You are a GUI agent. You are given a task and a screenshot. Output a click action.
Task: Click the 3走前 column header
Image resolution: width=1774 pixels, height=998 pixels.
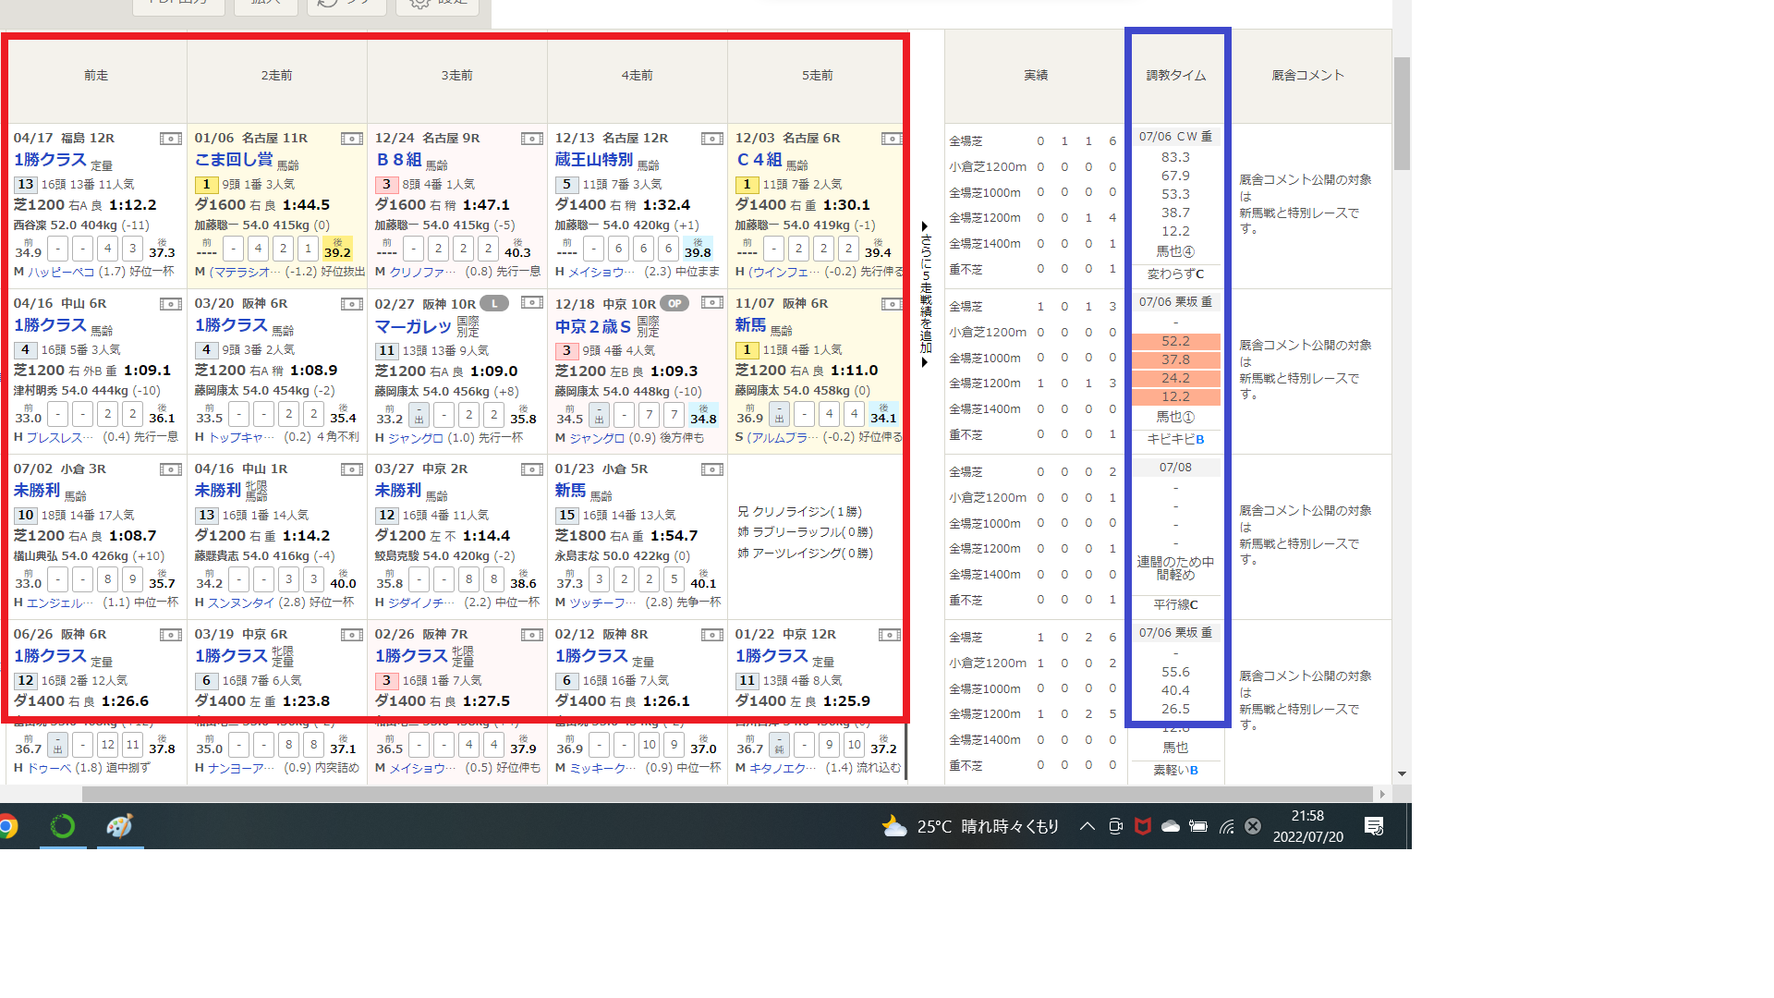point(456,76)
